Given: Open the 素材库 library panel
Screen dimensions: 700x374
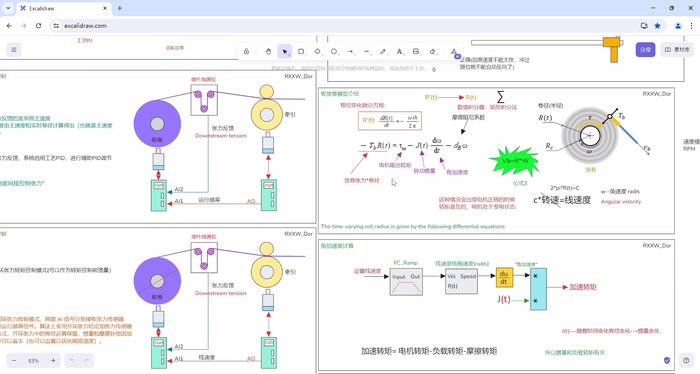Looking at the screenshot, I should [x=677, y=50].
